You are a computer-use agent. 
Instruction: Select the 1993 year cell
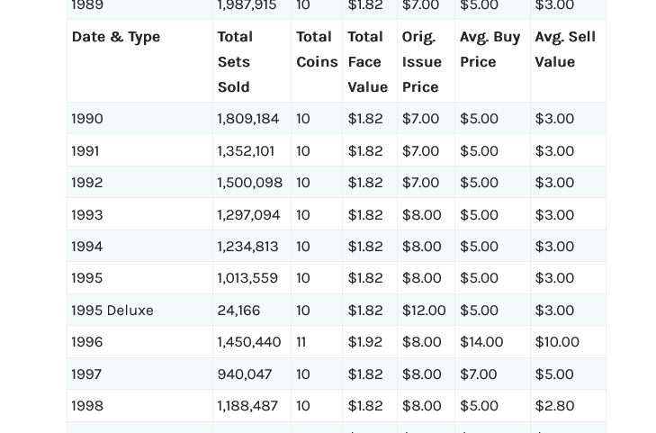pos(87,215)
